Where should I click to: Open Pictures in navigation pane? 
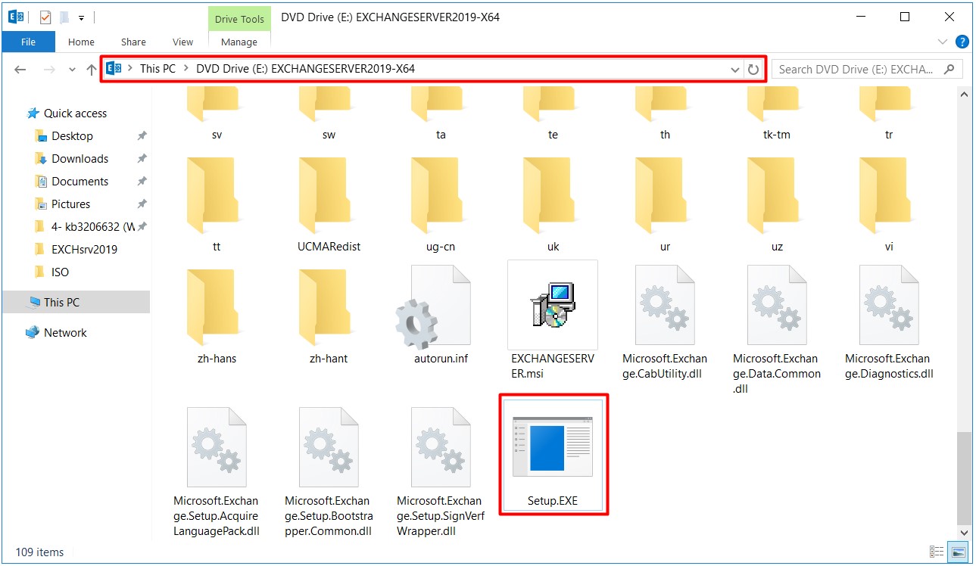click(x=70, y=204)
